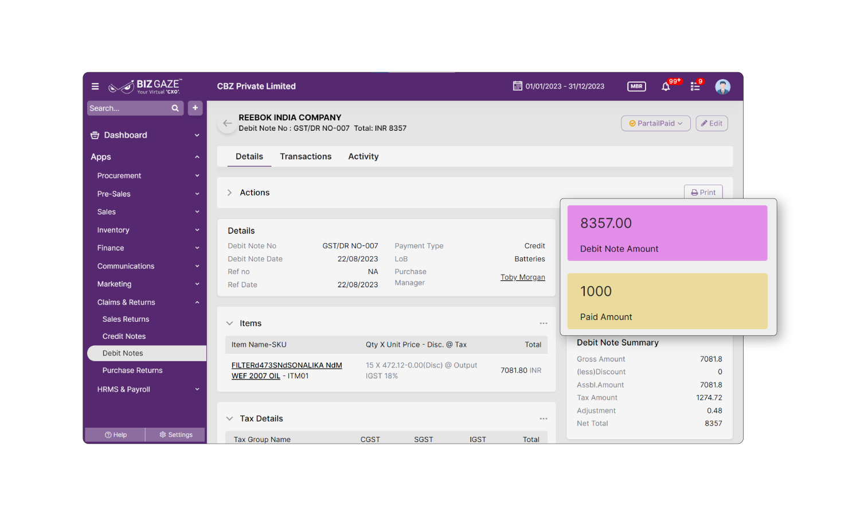Open the Toby Morgan link
The width and height of the screenshot is (860, 516).
(523, 277)
